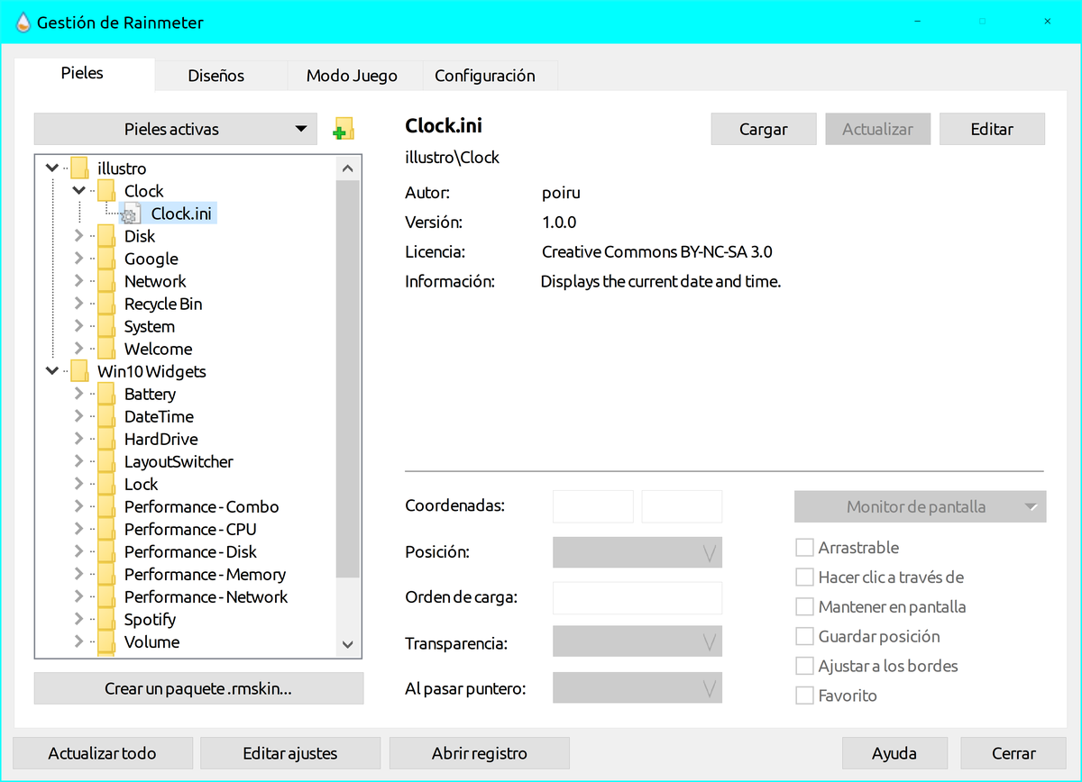Click the first Coordenadas input field
The width and height of the screenshot is (1082, 782).
[593, 506]
